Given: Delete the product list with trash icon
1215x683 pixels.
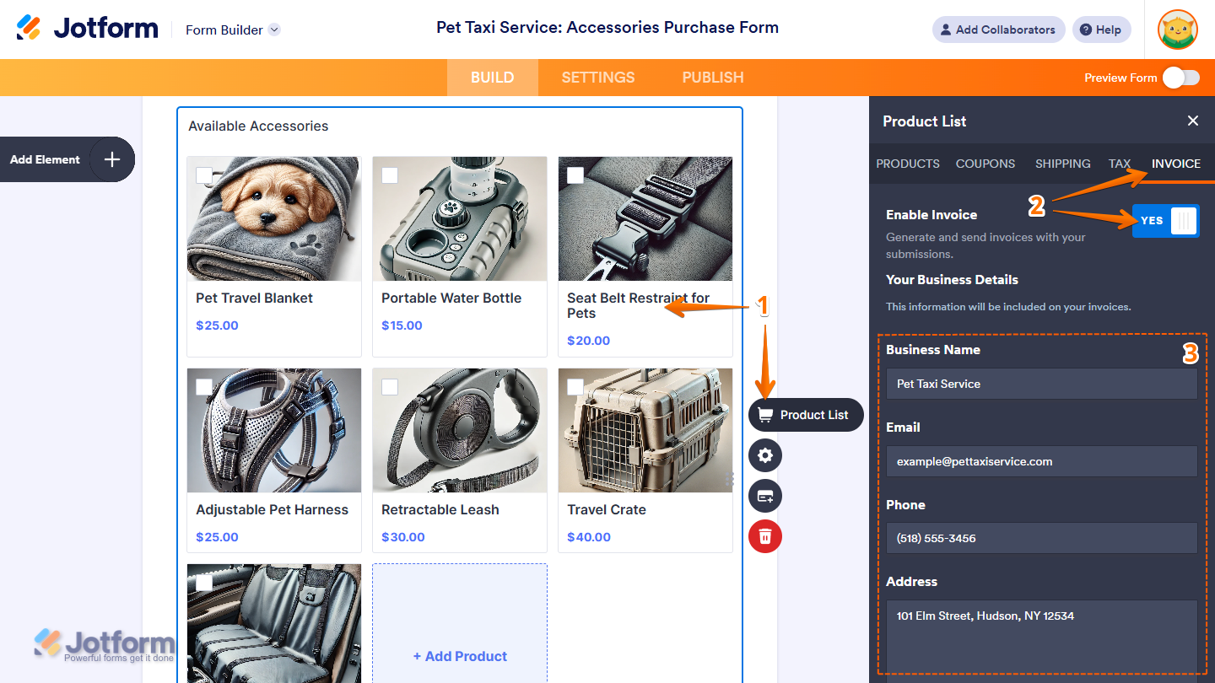Looking at the screenshot, I should 765,536.
